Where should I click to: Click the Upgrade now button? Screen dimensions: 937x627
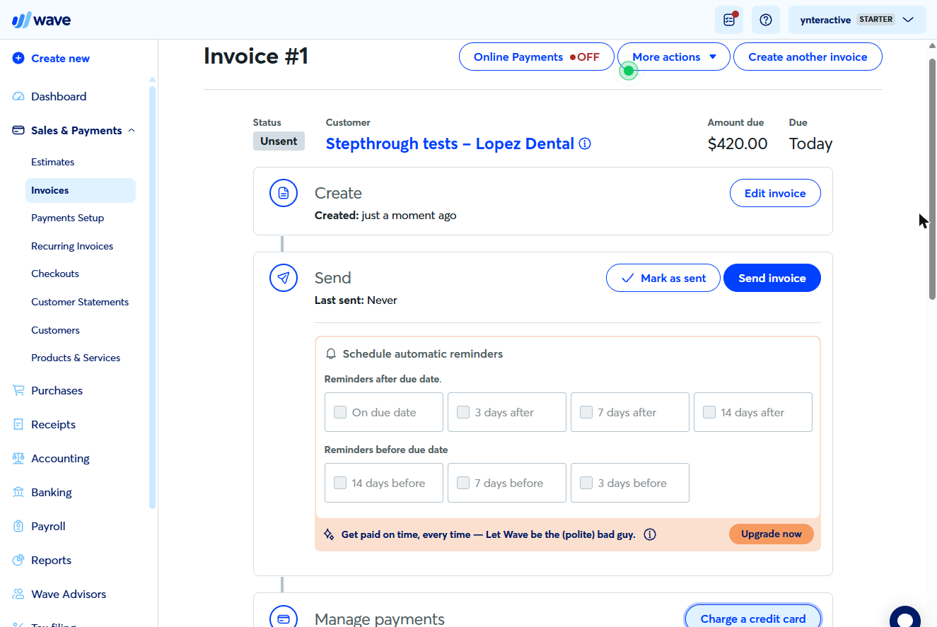click(x=772, y=534)
